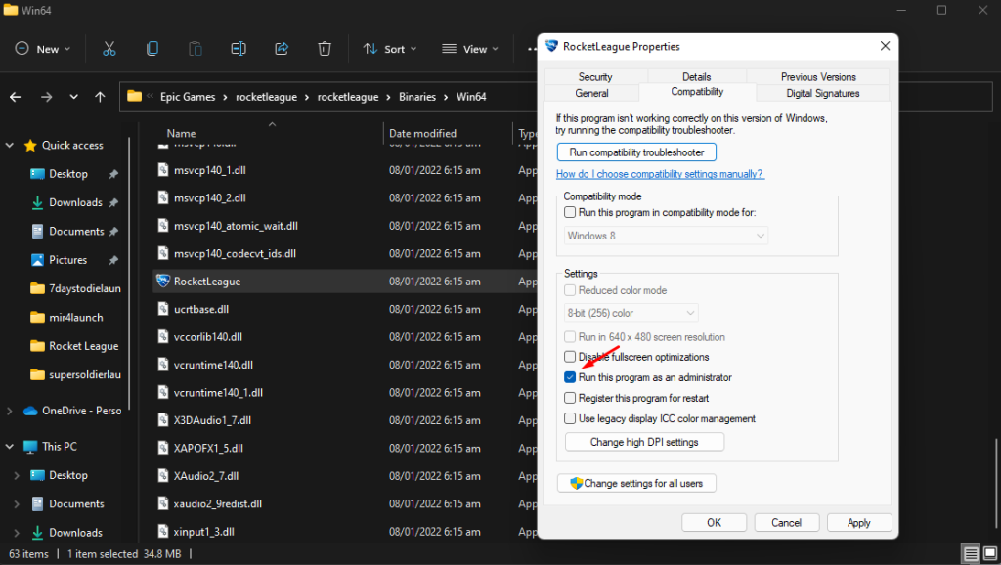Go forward with the right arrow
The height and width of the screenshot is (565, 1001).
click(46, 97)
